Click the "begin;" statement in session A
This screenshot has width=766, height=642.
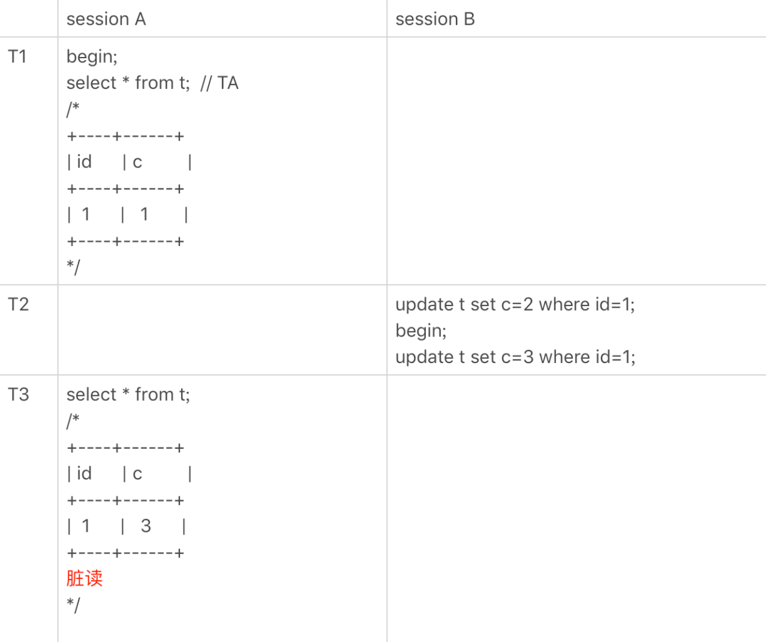click(92, 56)
